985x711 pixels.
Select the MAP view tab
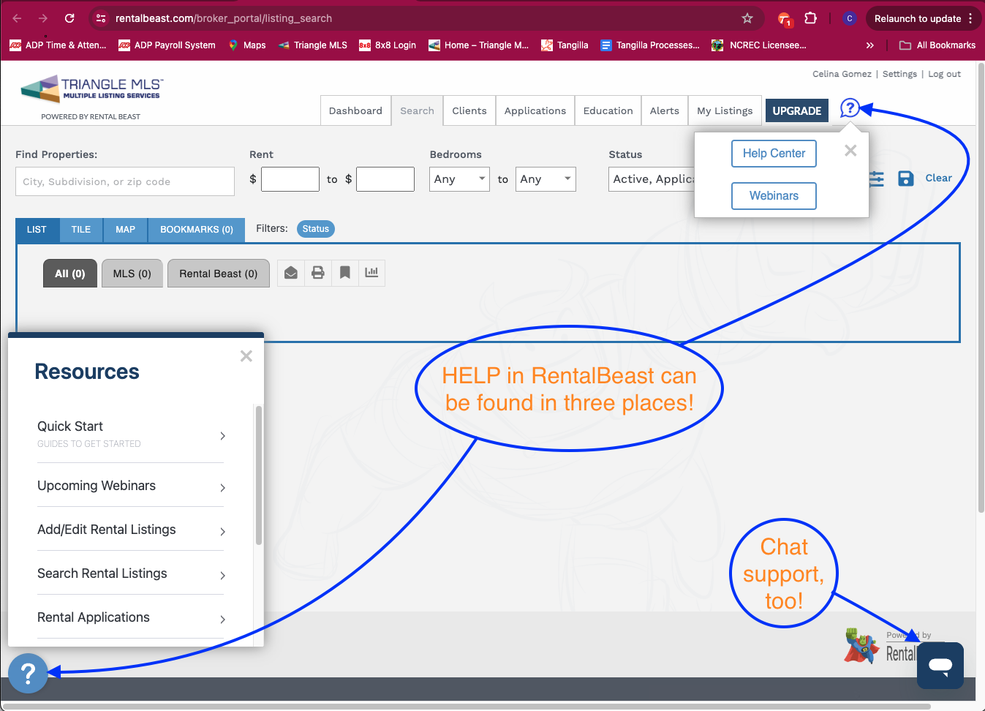(x=126, y=230)
